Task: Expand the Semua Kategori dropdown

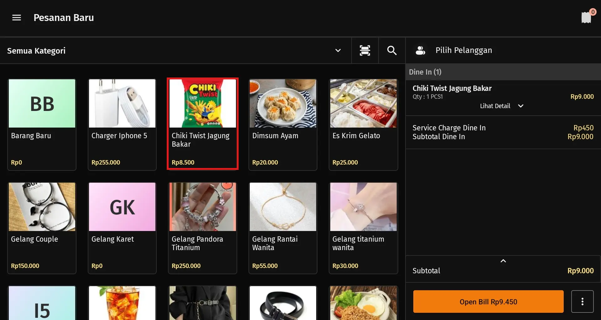Action: click(338, 50)
